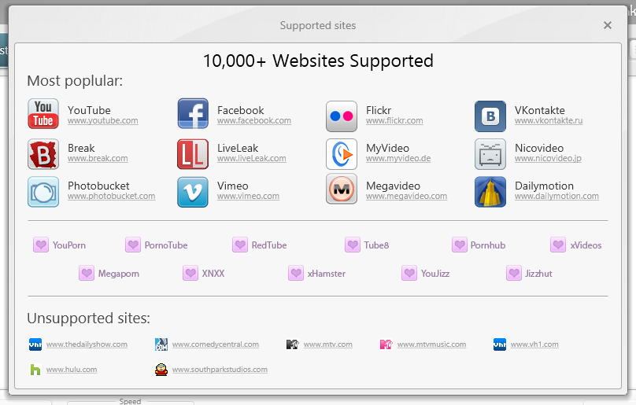
Task: Click the heart icon beside Jizzhut
Action: [514, 273]
